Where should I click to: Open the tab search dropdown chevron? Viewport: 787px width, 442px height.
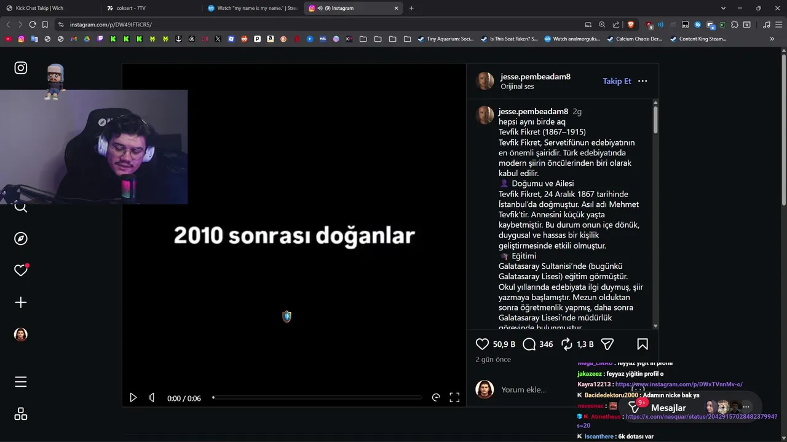click(x=724, y=8)
